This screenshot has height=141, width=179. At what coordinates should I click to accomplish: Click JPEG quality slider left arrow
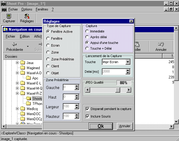88,90
